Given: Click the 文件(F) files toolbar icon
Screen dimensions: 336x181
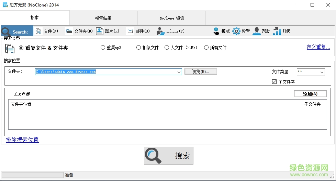Looking at the screenshot, I should [x=38, y=31].
